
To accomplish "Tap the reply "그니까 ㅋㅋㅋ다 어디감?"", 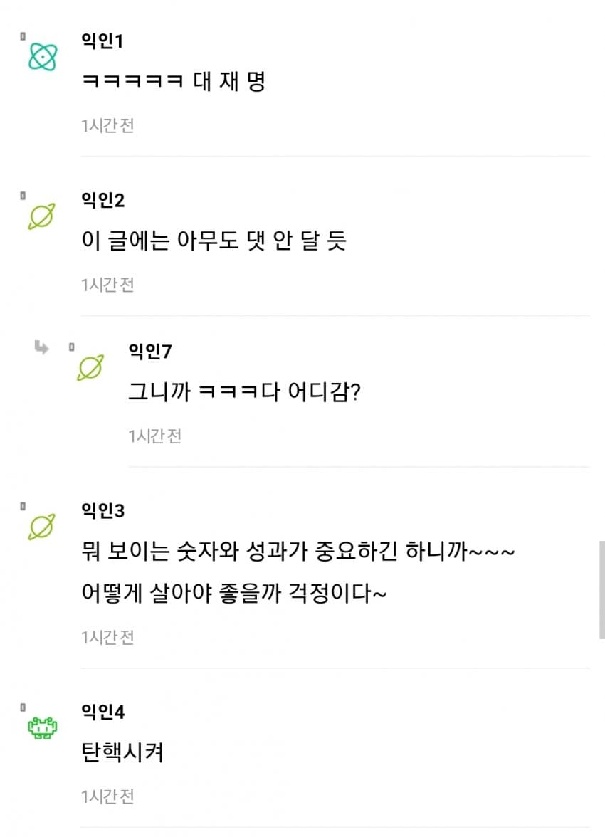I will pyautogui.click(x=244, y=392).
